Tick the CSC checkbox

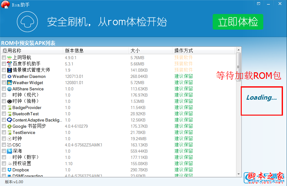tap(4, 145)
